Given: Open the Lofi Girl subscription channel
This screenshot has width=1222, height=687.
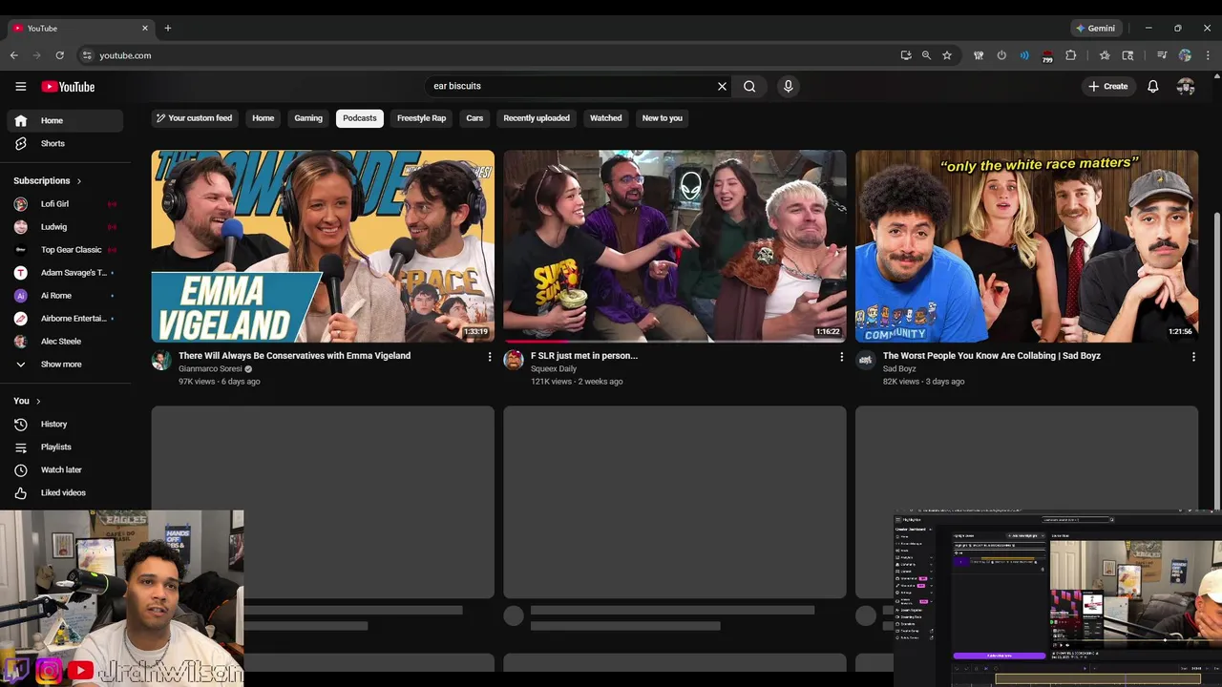Looking at the screenshot, I should coord(65,204).
